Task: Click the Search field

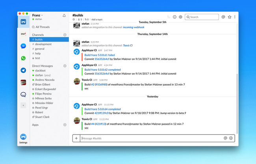Action: [202, 17]
